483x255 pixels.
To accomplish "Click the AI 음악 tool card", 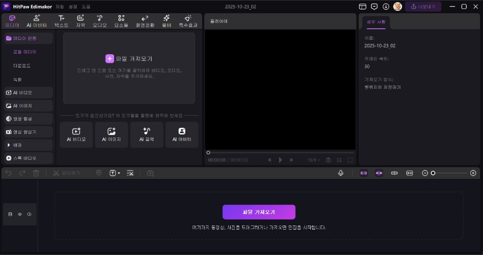I will click(147, 134).
